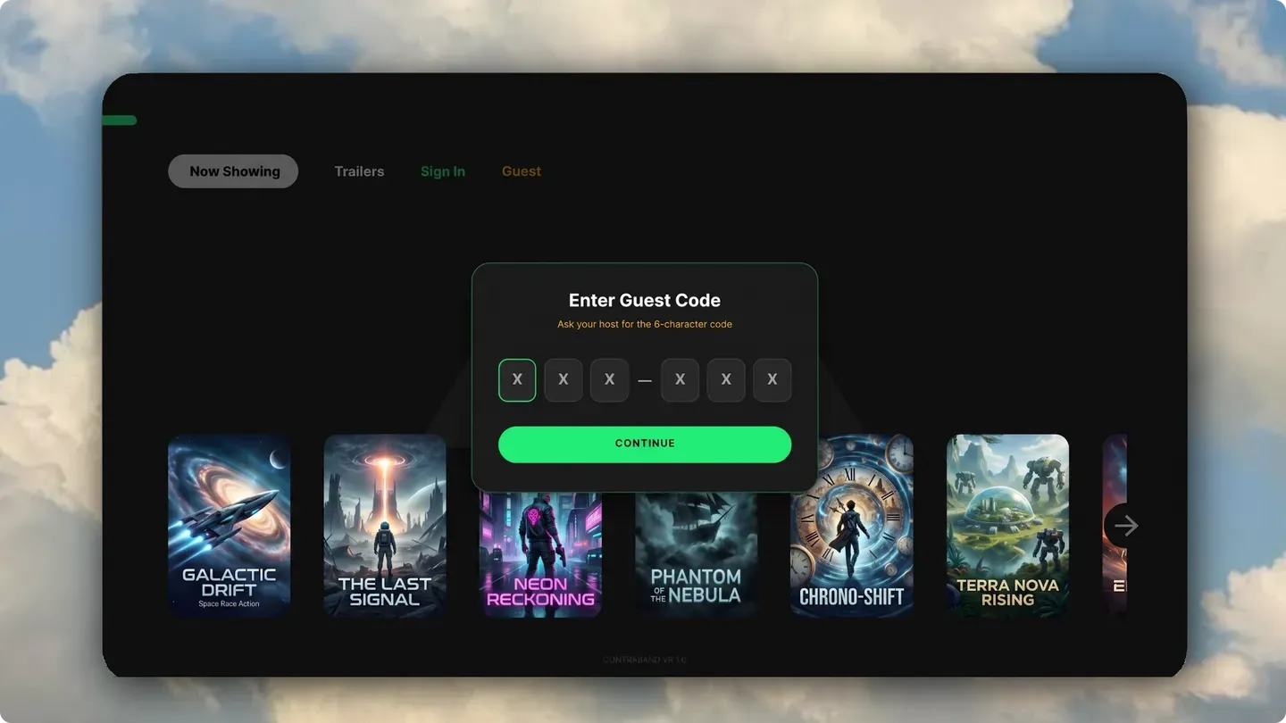Select the Neon Reckoning poster
Viewport: 1286px width, 723px height.
pos(540,554)
